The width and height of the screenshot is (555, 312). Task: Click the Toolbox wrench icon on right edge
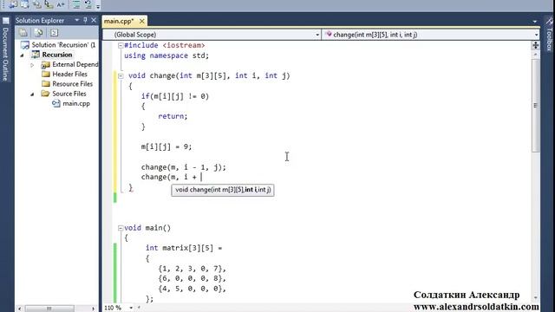coord(549,21)
